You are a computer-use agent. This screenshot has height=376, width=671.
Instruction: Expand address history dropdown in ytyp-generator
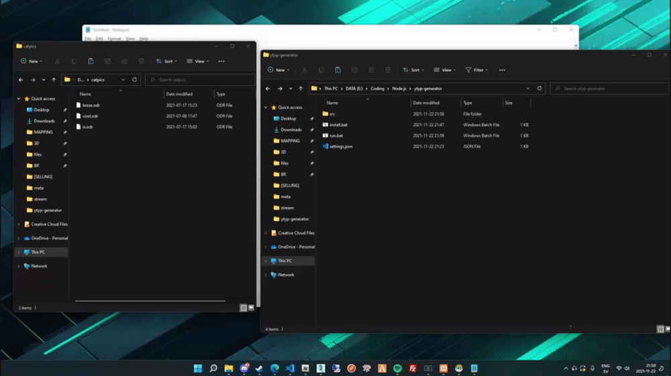[527, 89]
